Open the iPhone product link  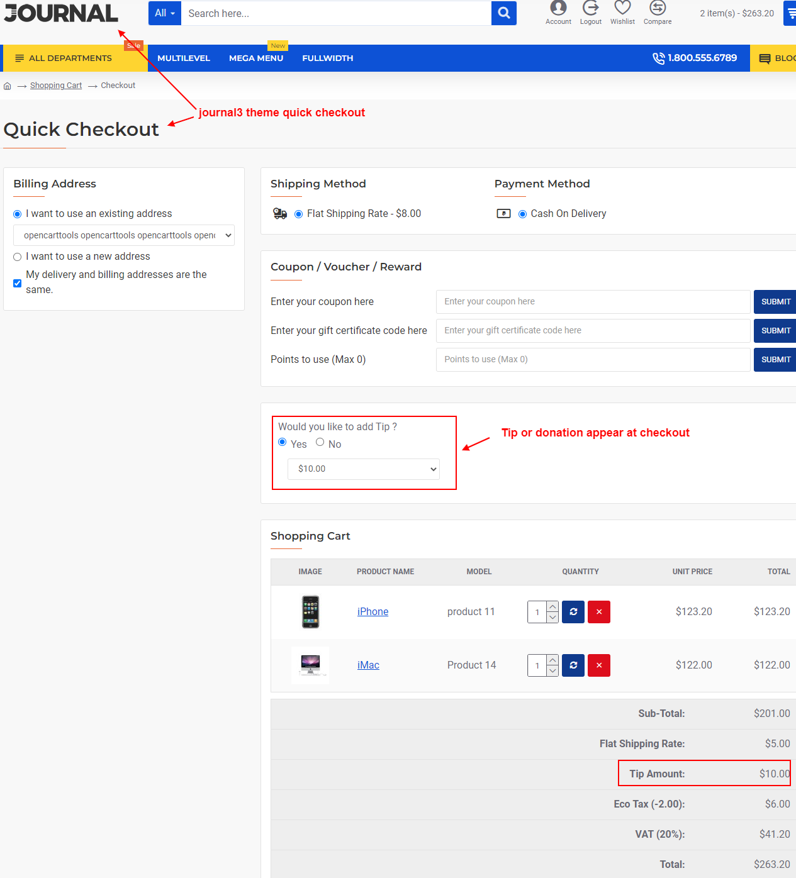click(x=373, y=611)
